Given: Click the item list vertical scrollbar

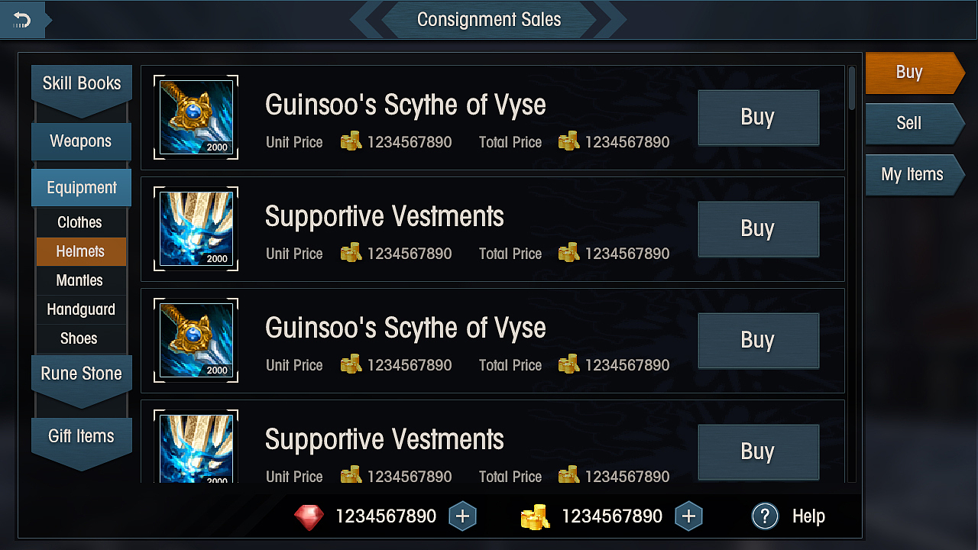Looking at the screenshot, I should (x=852, y=273).
